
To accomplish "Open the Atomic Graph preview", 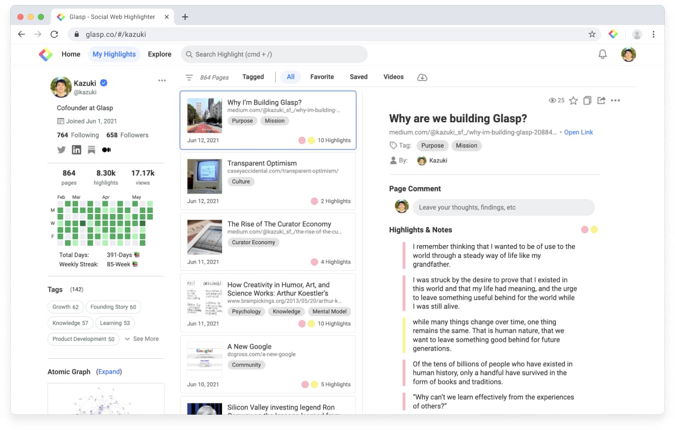I will point(106,399).
